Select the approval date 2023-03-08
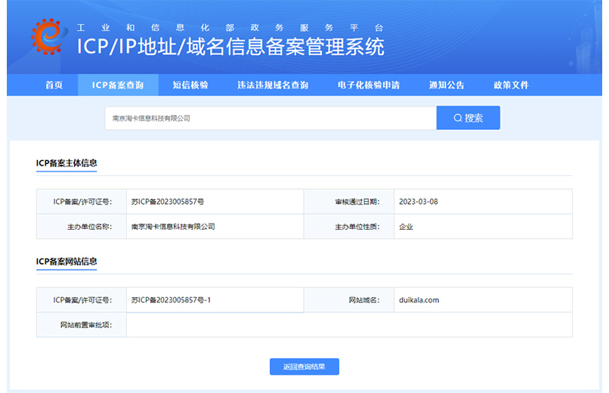 [x=419, y=202]
